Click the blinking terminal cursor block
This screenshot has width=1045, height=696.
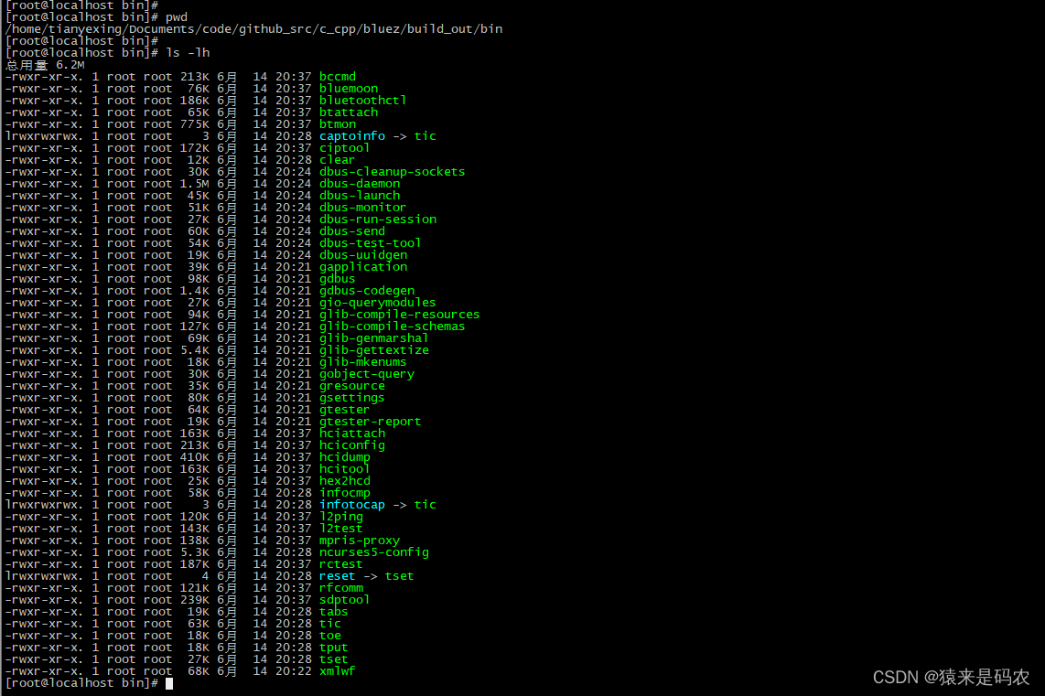click(x=168, y=682)
